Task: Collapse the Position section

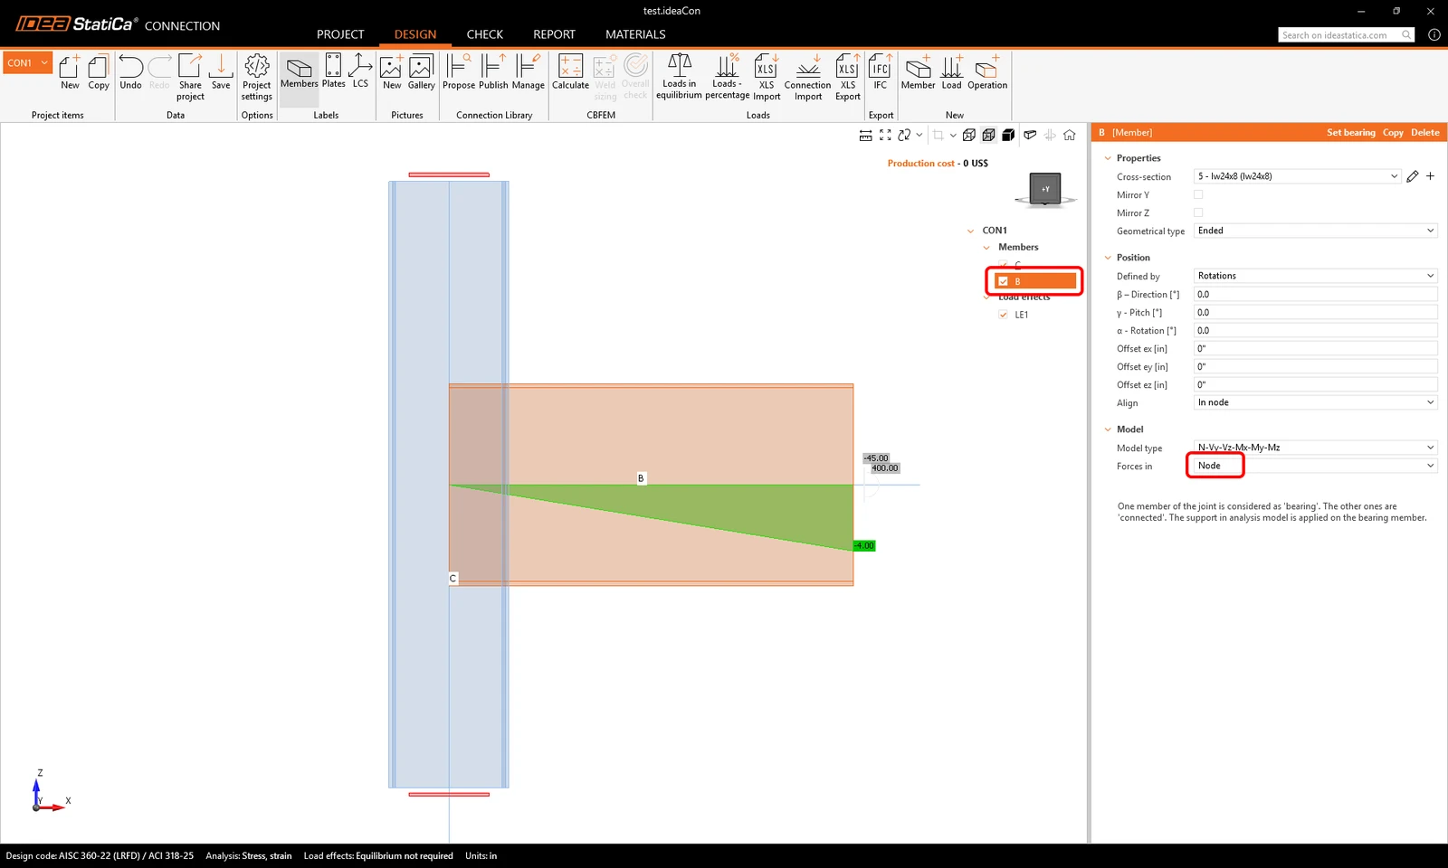Action: (1108, 258)
